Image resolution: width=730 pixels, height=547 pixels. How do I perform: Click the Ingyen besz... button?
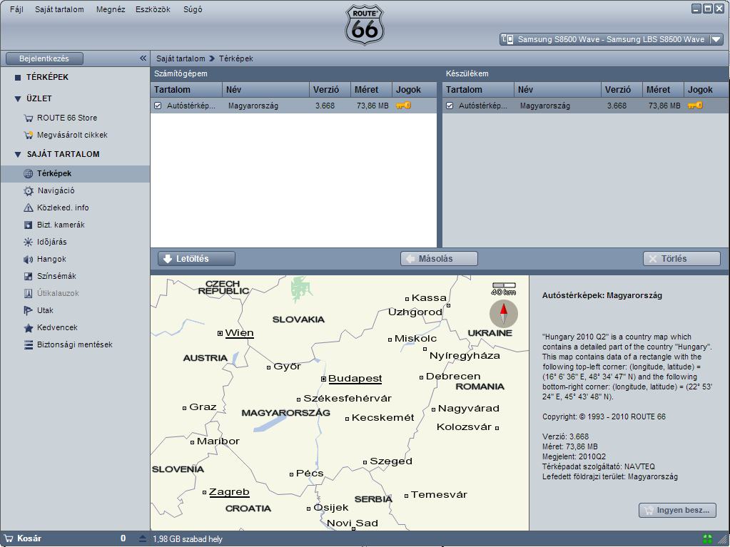point(677,510)
